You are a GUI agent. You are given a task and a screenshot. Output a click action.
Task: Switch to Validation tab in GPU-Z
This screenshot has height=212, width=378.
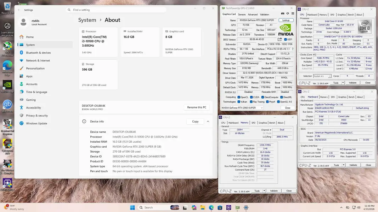coord(264,14)
